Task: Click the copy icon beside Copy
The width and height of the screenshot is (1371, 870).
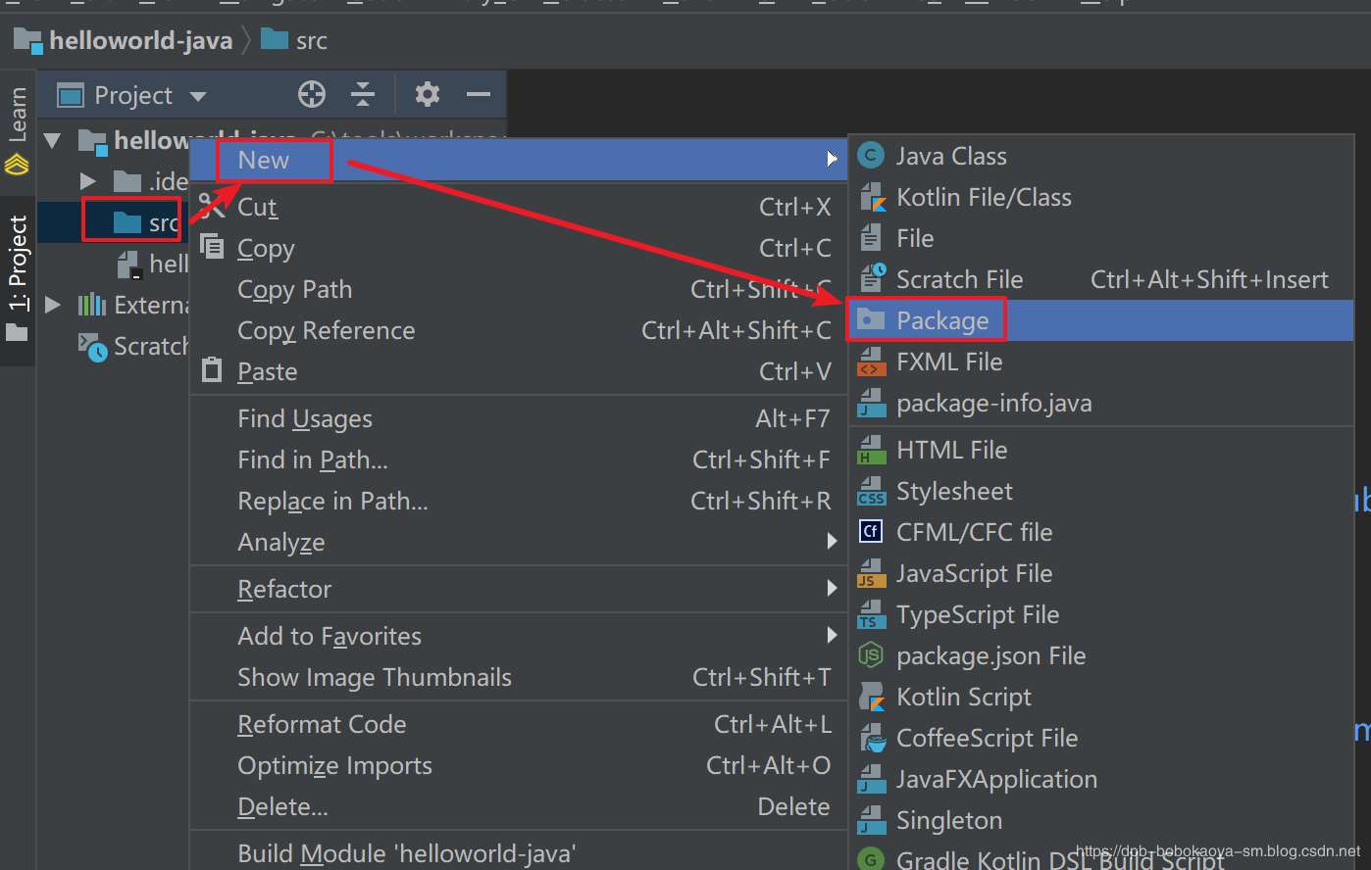Action: tap(212, 246)
